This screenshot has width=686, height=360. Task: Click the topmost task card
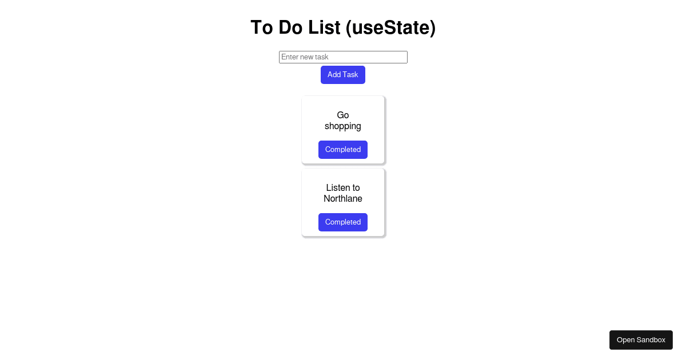coord(343,130)
